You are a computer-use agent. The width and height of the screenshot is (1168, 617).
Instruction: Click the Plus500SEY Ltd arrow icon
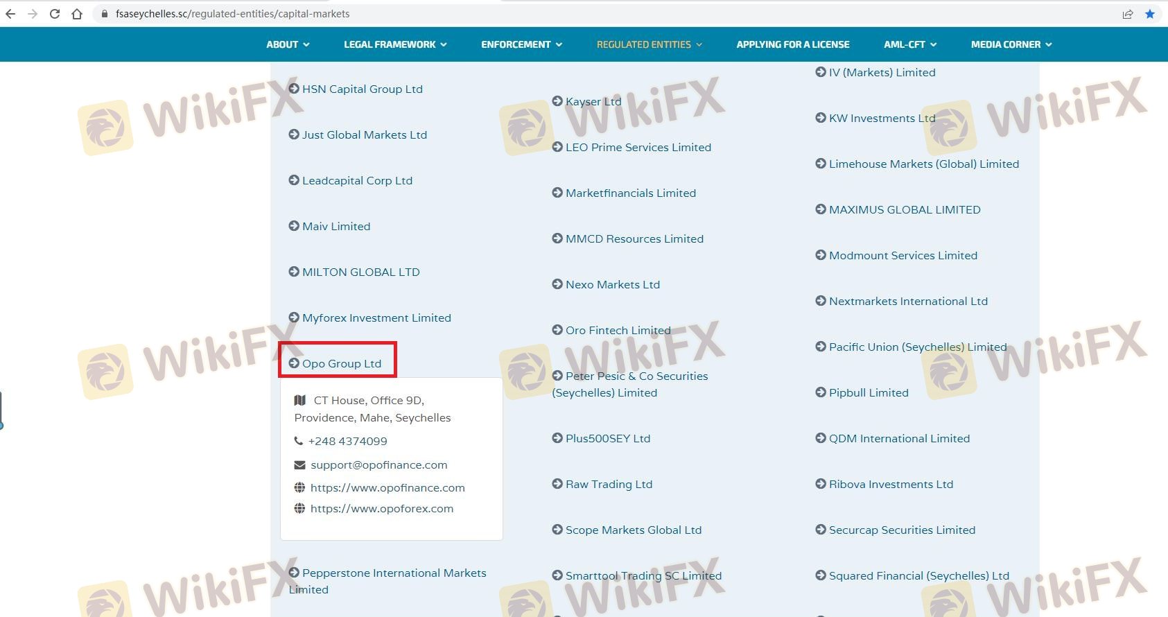point(557,438)
